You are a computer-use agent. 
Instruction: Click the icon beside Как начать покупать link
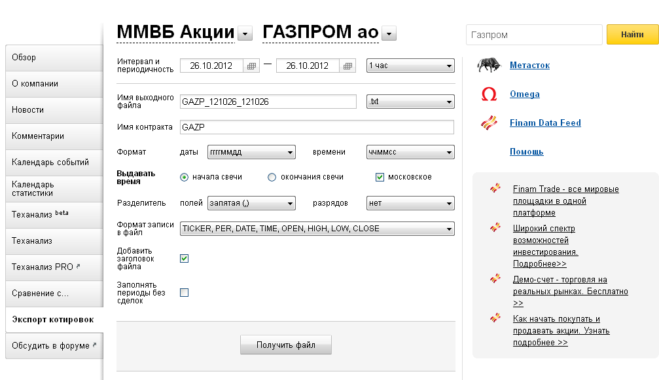pos(495,318)
